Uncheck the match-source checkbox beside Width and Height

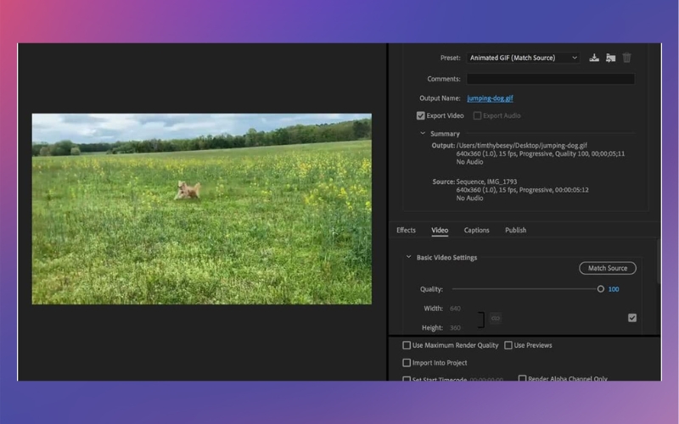pyautogui.click(x=631, y=318)
